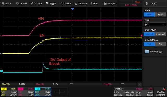The height and width of the screenshot is (97, 167).
Task: Open the Timebase settings box
Action: [x=124, y=92]
